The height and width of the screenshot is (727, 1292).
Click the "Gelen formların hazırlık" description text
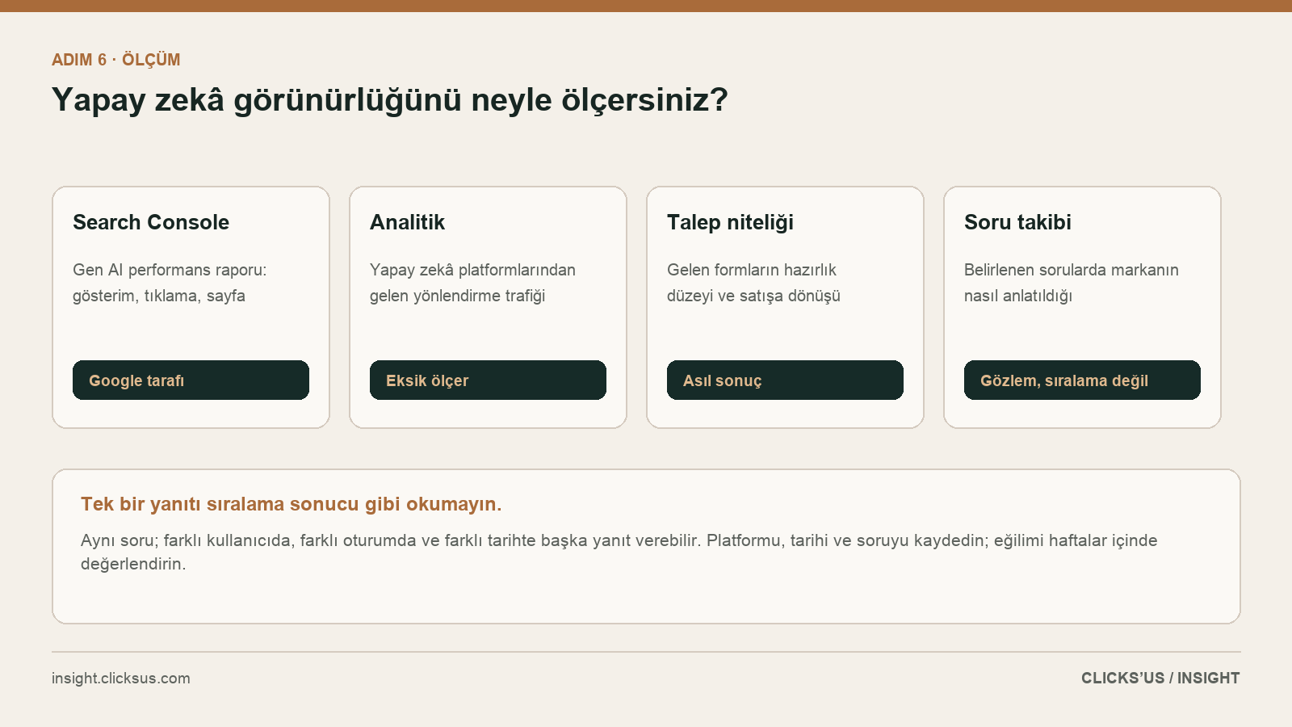click(x=753, y=283)
